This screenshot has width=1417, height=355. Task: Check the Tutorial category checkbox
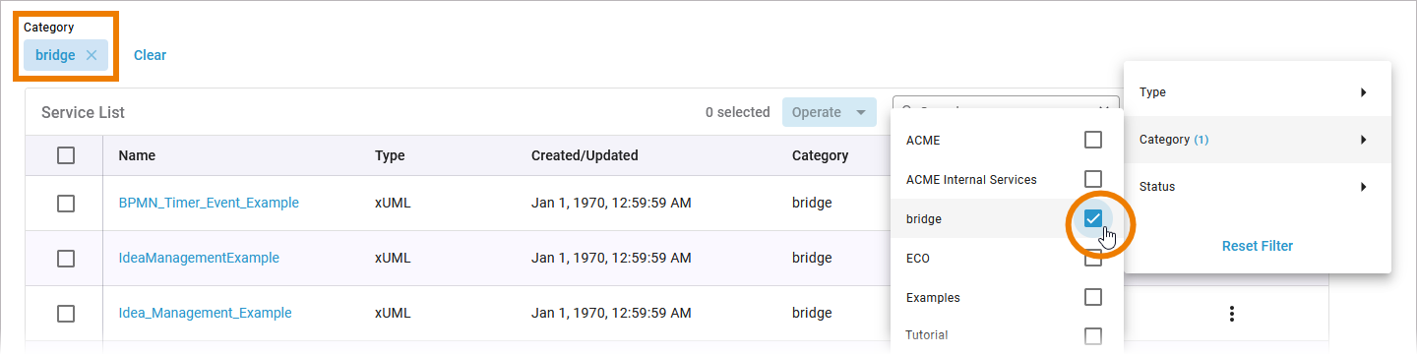pyautogui.click(x=1093, y=335)
